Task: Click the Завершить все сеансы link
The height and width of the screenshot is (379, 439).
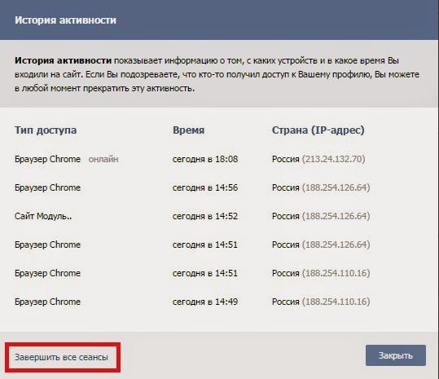Action: pos(61,357)
